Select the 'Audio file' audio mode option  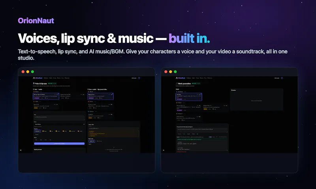[x=92, y=141]
